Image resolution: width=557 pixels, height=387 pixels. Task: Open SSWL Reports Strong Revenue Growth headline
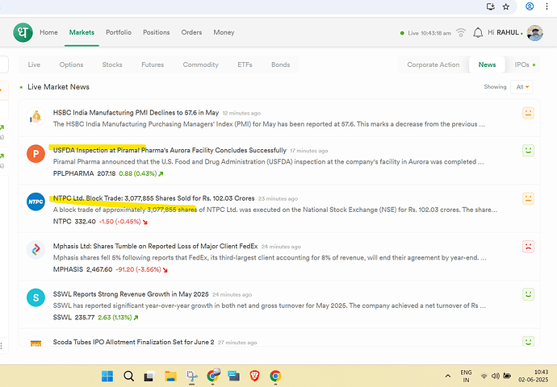(131, 294)
